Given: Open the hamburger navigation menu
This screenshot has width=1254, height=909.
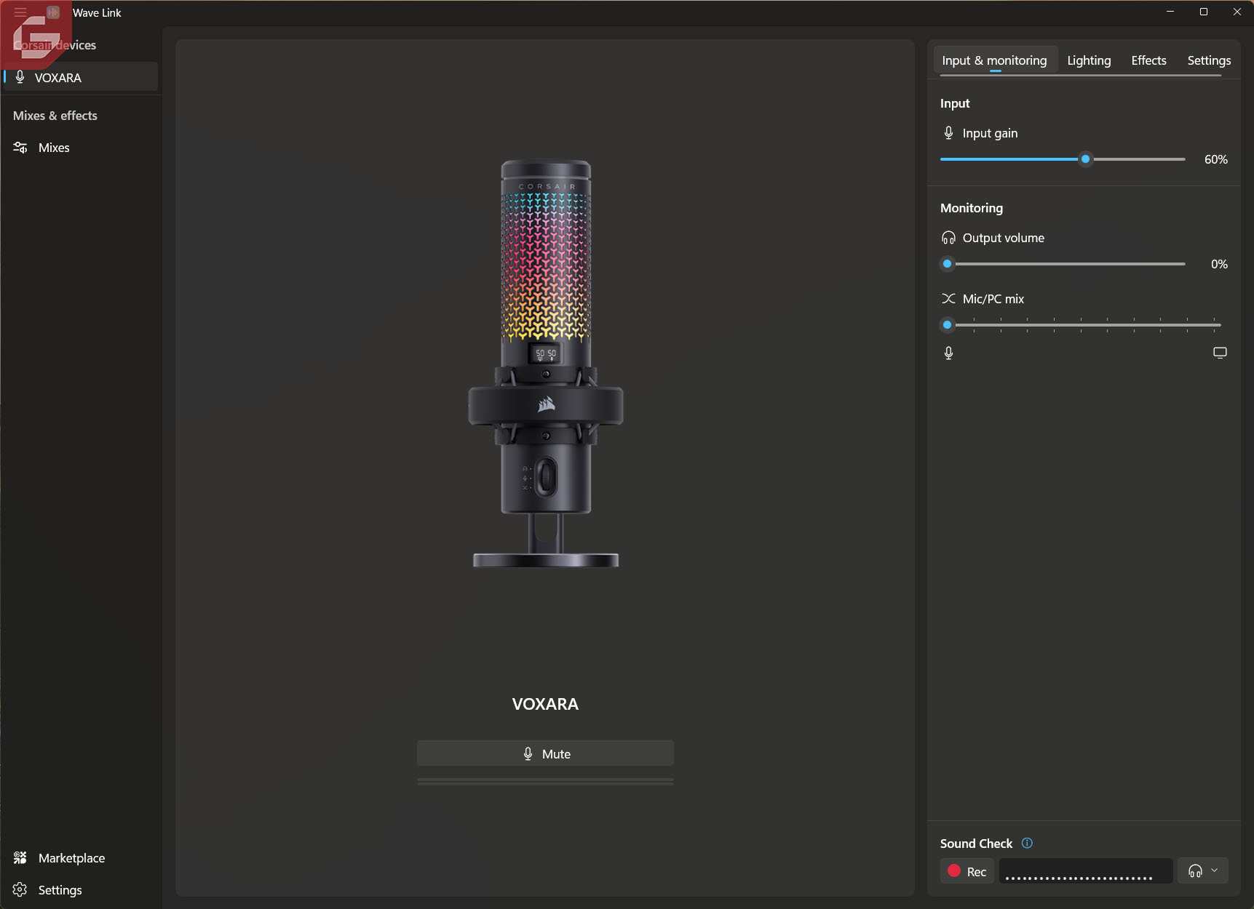Looking at the screenshot, I should (20, 12).
